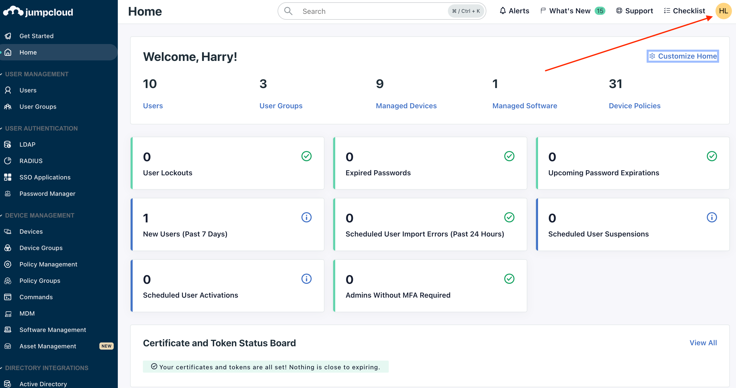Open the HL user avatar menu
Screen dimensions: 736x388
pos(723,11)
